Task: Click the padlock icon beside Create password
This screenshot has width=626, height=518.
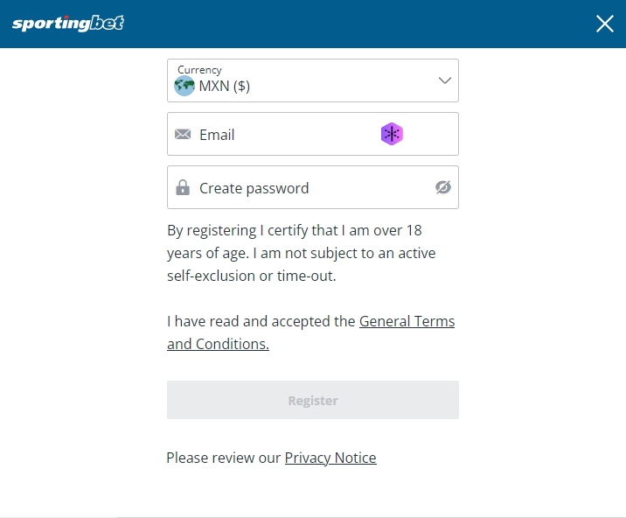Action: (183, 188)
